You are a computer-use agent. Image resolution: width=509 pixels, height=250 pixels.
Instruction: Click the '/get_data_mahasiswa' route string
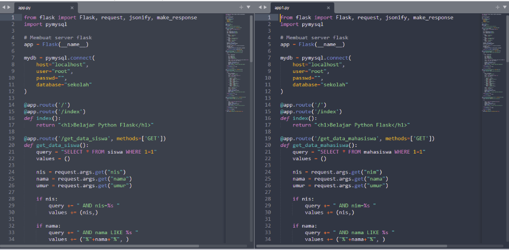(x=349, y=139)
